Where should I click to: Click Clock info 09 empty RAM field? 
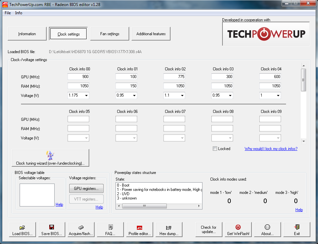pyautogui.click(x=270, y=128)
